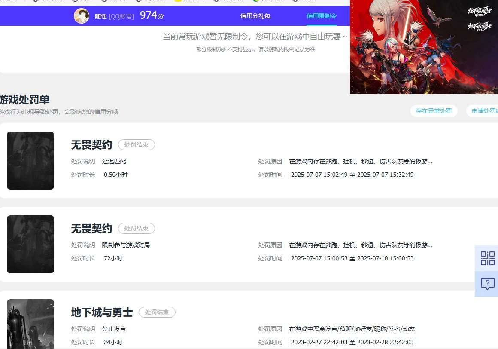Screen dimensions: 498x349
Task: Click the 72小时 duration value
Action: pos(113,258)
